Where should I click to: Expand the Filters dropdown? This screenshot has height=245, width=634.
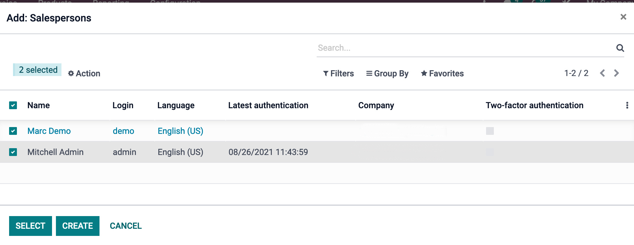pos(338,73)
